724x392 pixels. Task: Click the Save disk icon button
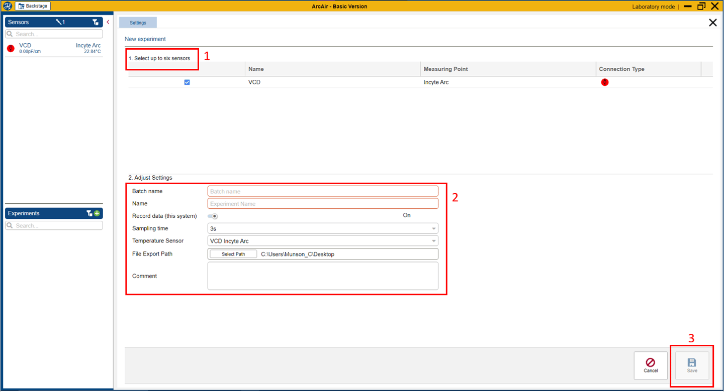[692, 366]
